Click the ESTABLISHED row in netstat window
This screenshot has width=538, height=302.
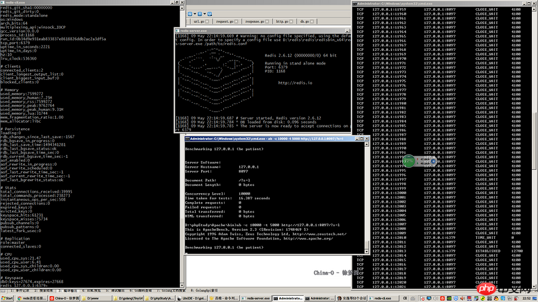click(440, 251)
